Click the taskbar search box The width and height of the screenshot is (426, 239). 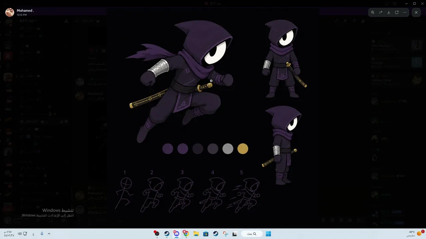pos(252,234)
